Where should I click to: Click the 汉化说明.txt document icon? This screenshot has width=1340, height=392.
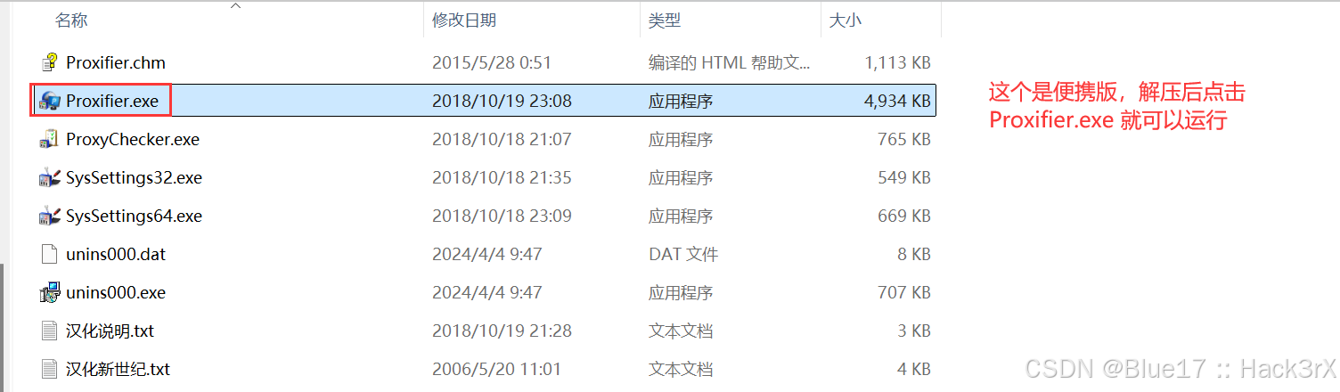click(50, 331)
